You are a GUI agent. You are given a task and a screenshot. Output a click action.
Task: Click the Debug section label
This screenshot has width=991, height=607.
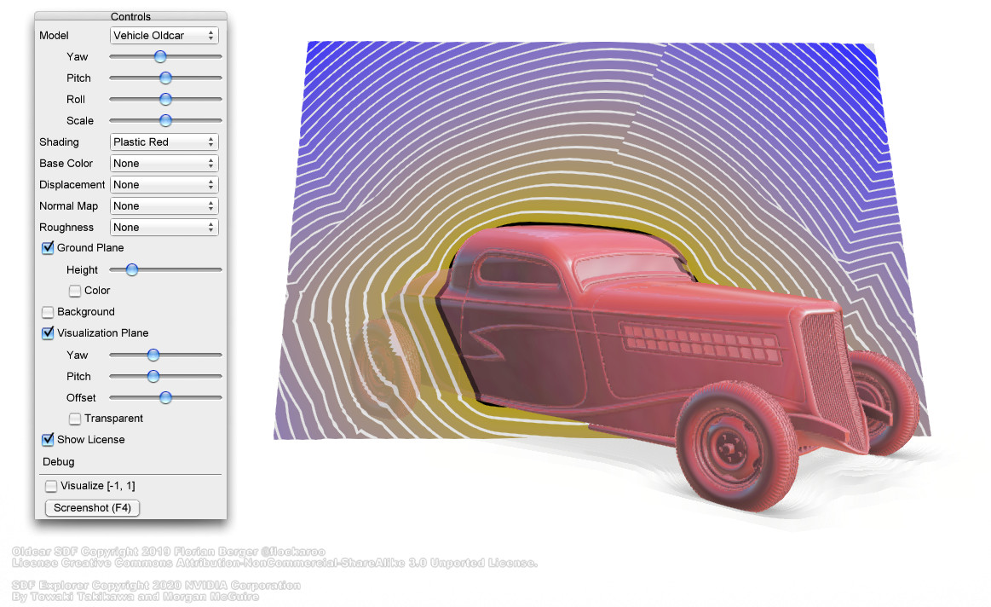click(x=59, y=461)
